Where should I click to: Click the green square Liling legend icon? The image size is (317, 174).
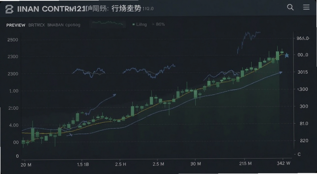point(134,25)
